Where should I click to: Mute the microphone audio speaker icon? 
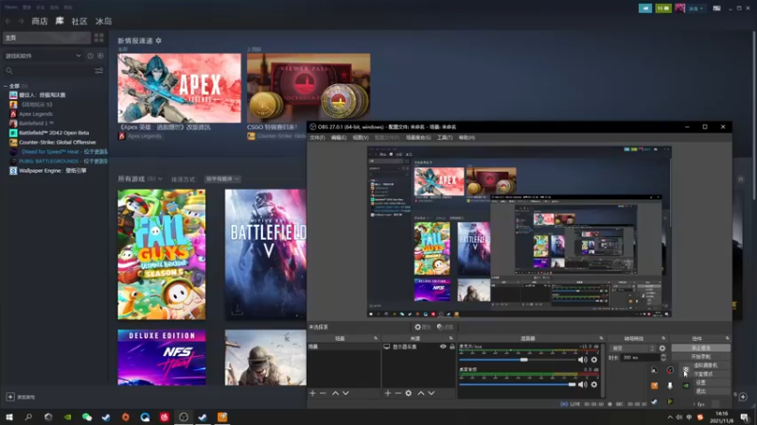[x=583, y=360]
